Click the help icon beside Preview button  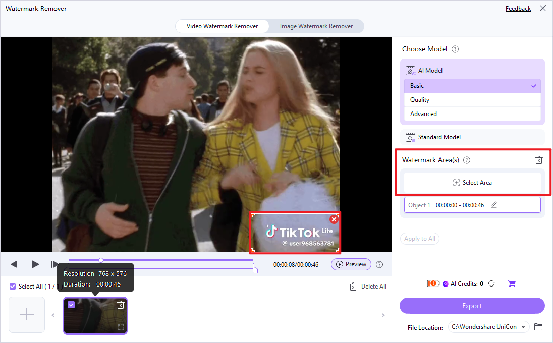379,264
